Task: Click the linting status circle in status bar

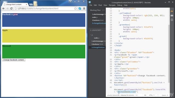Action: [x=158, y=95]
